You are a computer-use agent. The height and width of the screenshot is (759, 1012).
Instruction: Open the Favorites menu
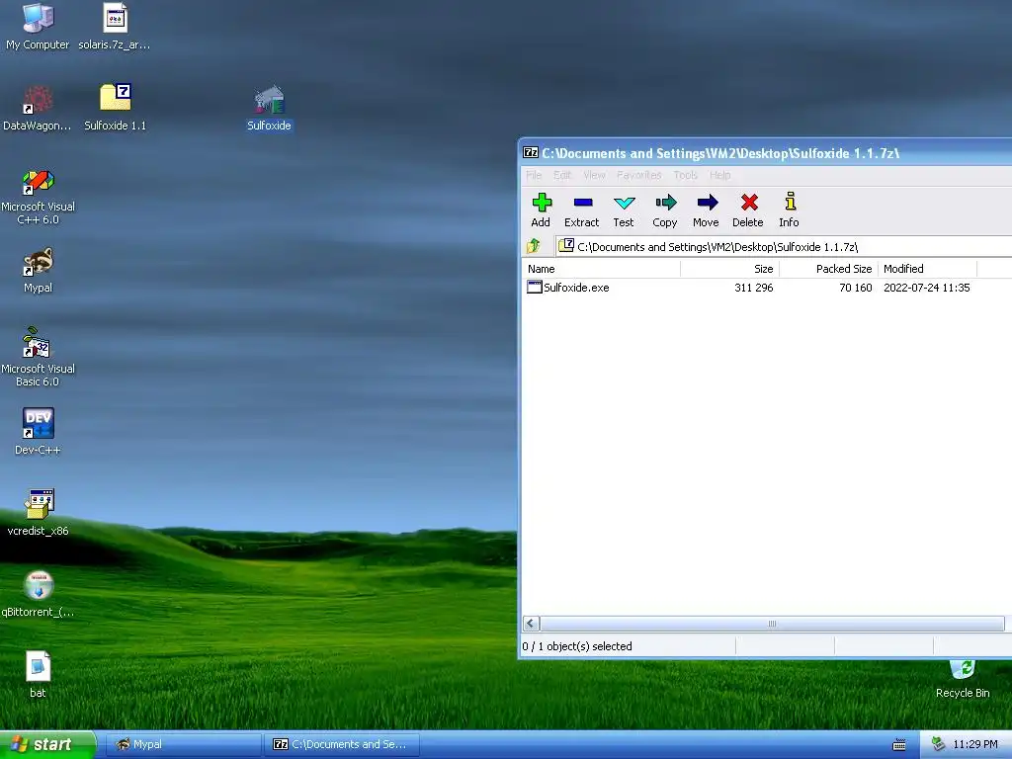point(639,175)
